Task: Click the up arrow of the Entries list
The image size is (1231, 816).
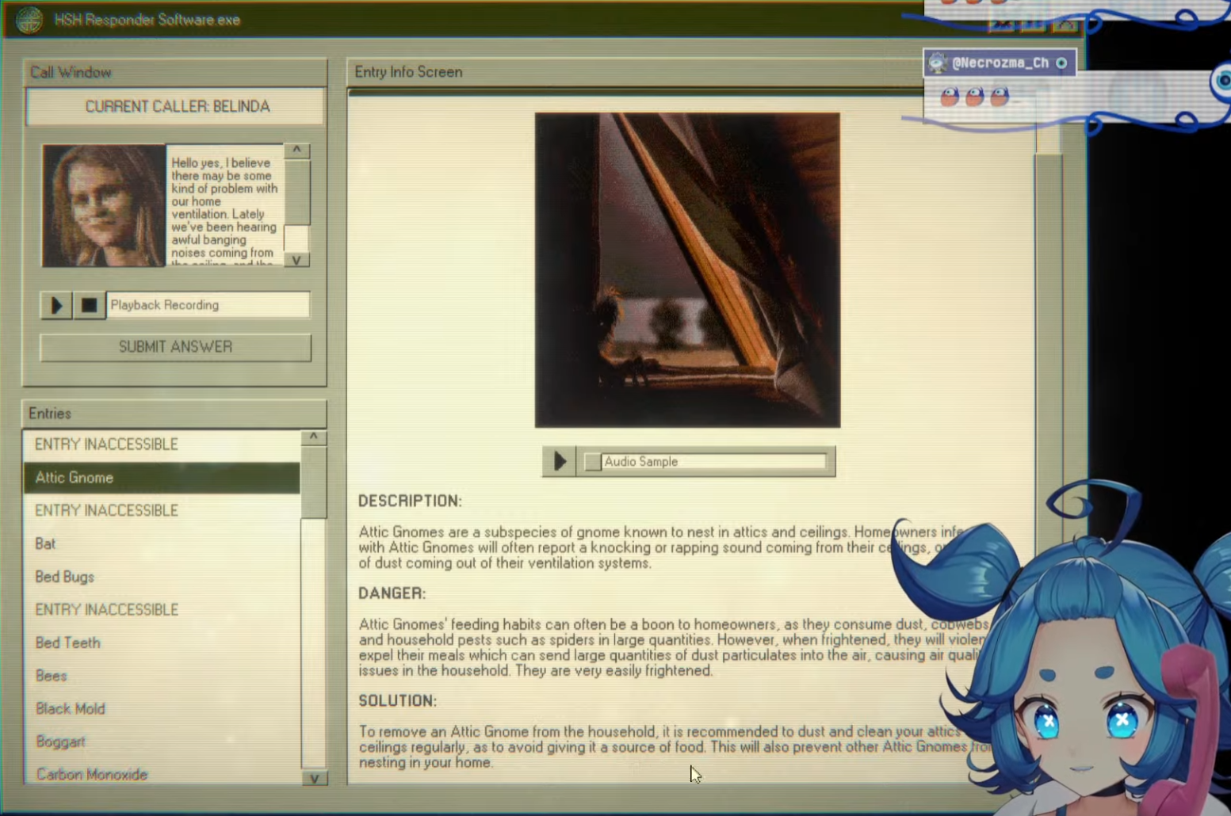Action: [x=314, y=437]
